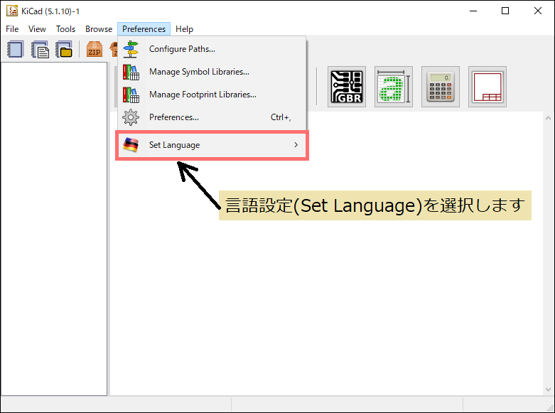This screenshot has height=413, width=555.
Task: Maximize the KiCad window
Action: click(505, 11)
